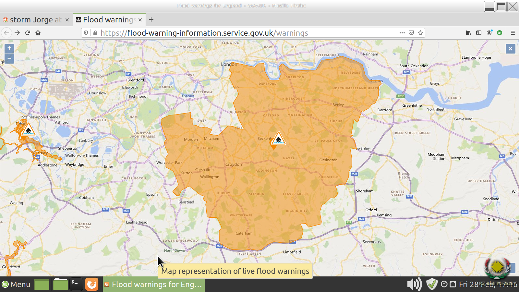The height and width of the screenshot is (292, 519).
Task: Open a new browser tab
Action: (151, 20)
